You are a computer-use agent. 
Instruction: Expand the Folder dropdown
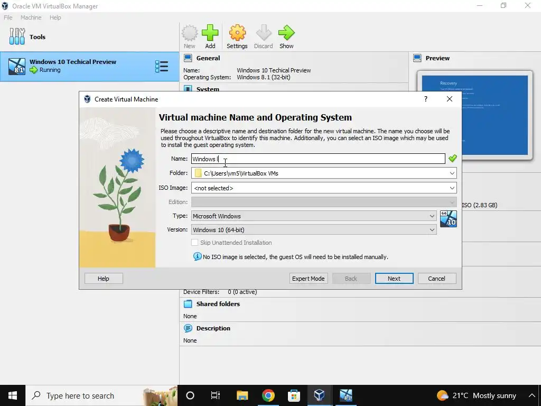(452, 173)
